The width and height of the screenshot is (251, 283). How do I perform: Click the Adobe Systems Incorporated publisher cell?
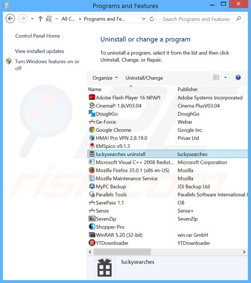pos(210,98)
